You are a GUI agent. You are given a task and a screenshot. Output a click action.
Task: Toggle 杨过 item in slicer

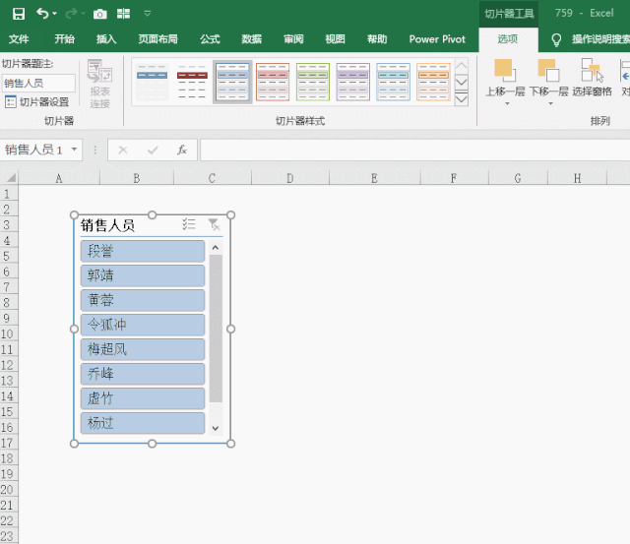click(x=143, y=423)
